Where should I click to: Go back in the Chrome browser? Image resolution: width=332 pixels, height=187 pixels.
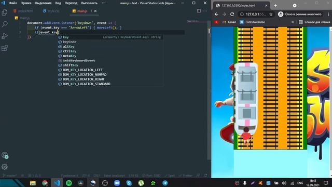click(x=216, y=14)
